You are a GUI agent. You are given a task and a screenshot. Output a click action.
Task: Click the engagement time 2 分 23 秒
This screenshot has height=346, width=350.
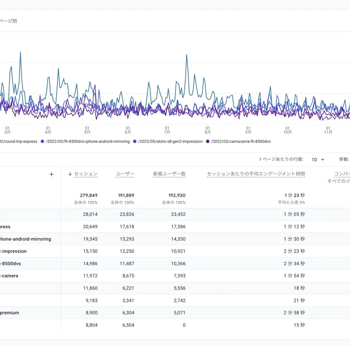(x=294, y=251)
